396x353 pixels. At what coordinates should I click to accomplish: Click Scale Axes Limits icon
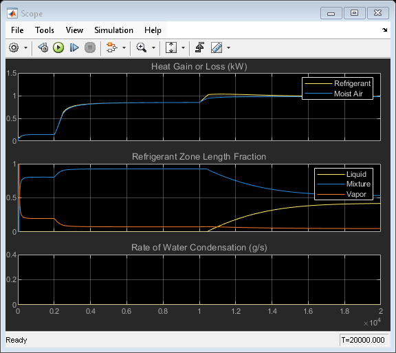(x=171, y=47)
